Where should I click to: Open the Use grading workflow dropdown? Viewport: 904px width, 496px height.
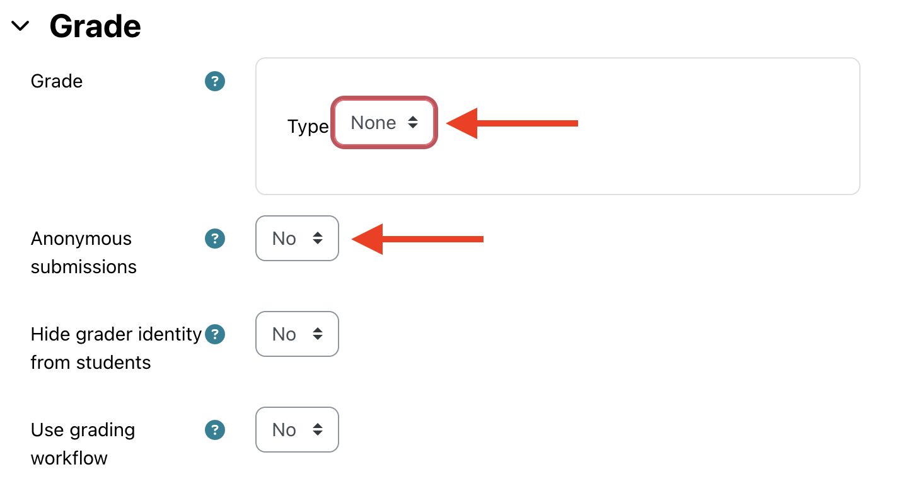(x=297, y=430)
